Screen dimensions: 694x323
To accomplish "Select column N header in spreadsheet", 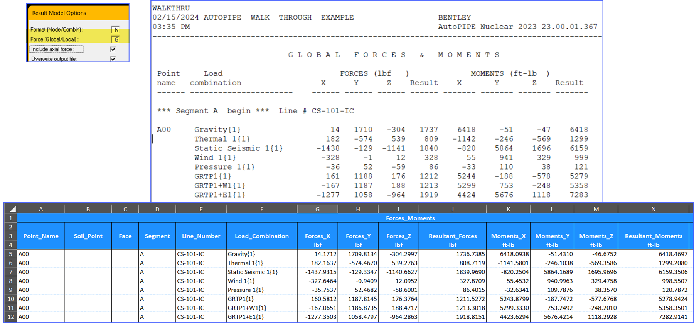I will pyautogui.click(x=653, y=209).
